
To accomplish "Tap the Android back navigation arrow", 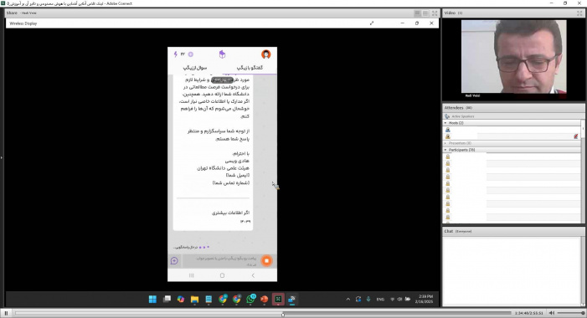I will click(x=253, y=275).
